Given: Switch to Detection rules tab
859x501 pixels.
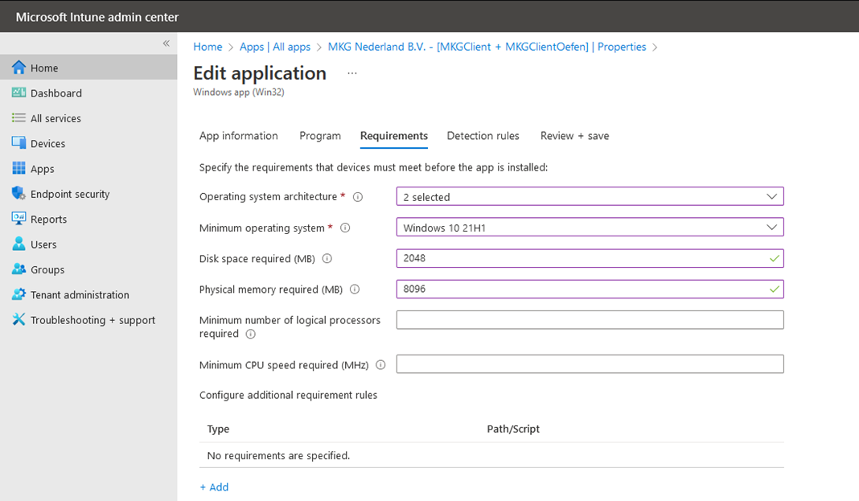Looking at the screenshot, I should pyautogui.click(x=483, y=136).
